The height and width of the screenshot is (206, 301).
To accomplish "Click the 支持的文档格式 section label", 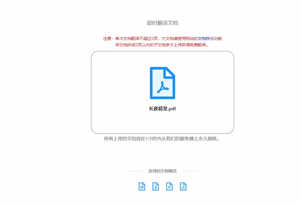I will (163, 171).
